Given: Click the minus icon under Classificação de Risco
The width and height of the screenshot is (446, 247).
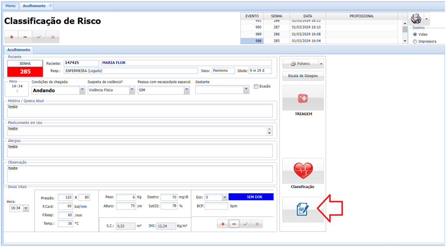Looking at the screenshot, I should point(25,37).
